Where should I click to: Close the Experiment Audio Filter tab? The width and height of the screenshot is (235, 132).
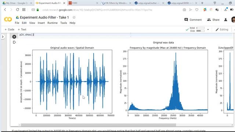click(64, 3)
